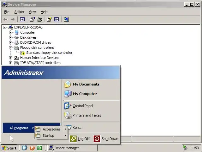The width and height of the screenshot is (202, 152).
Task: Click the Floppy disk controllers icon
Action: tap(16, 48)
